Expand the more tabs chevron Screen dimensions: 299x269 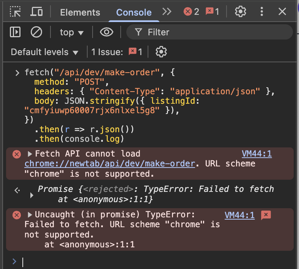click(167, 12)
